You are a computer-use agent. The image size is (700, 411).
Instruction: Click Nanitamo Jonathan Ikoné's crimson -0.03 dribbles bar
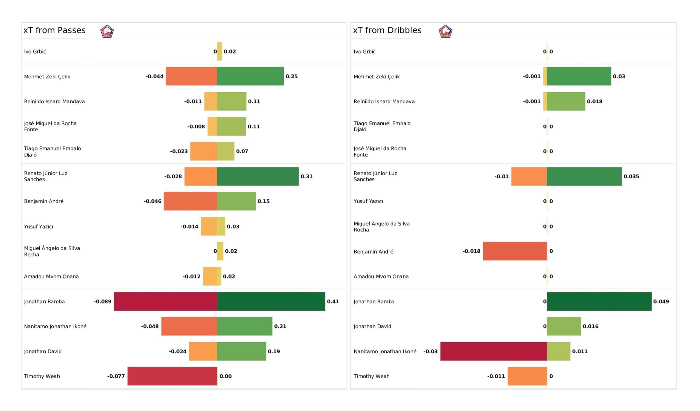[x=493, y=351]
